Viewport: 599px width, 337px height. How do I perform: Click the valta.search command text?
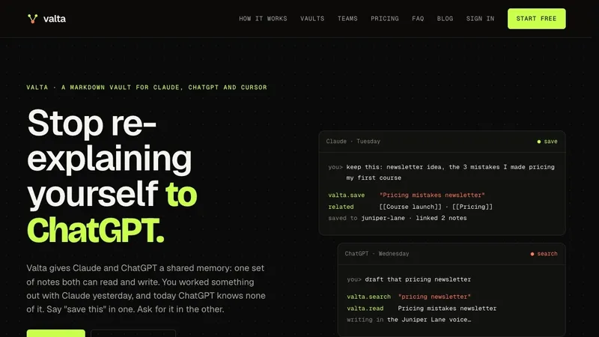pos(368,297)
